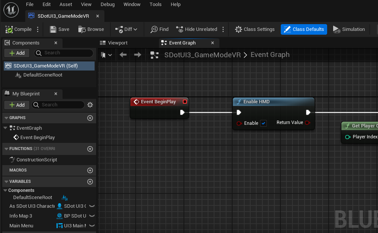Close the My Blueprint panel
This screenshot has height=233, width=378.
click(x=56, y=94)
